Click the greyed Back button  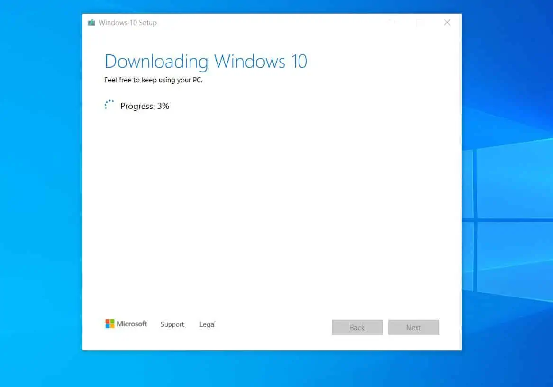[x=357, y=327]
